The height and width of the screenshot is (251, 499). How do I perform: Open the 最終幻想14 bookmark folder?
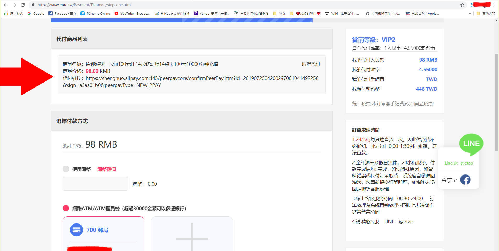305,13
